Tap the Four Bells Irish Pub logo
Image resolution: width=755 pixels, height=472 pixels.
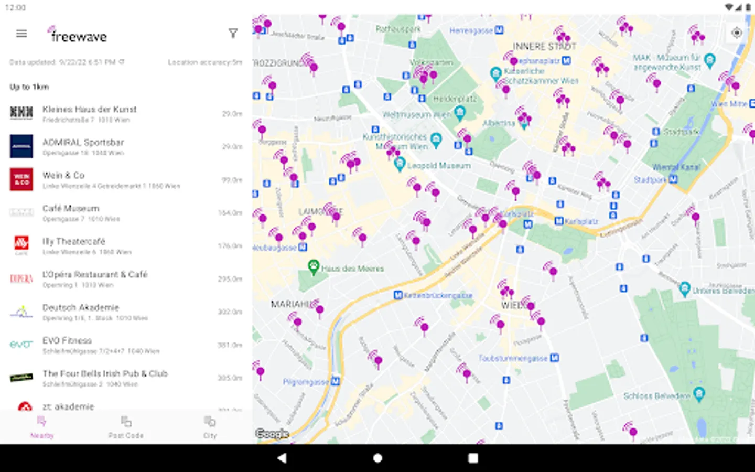[21, 378]
